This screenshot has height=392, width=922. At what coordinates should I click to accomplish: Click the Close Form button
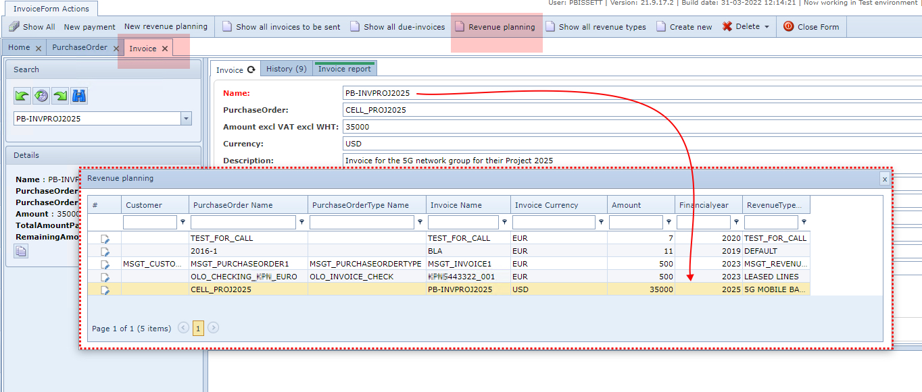(x=811, y=27)
